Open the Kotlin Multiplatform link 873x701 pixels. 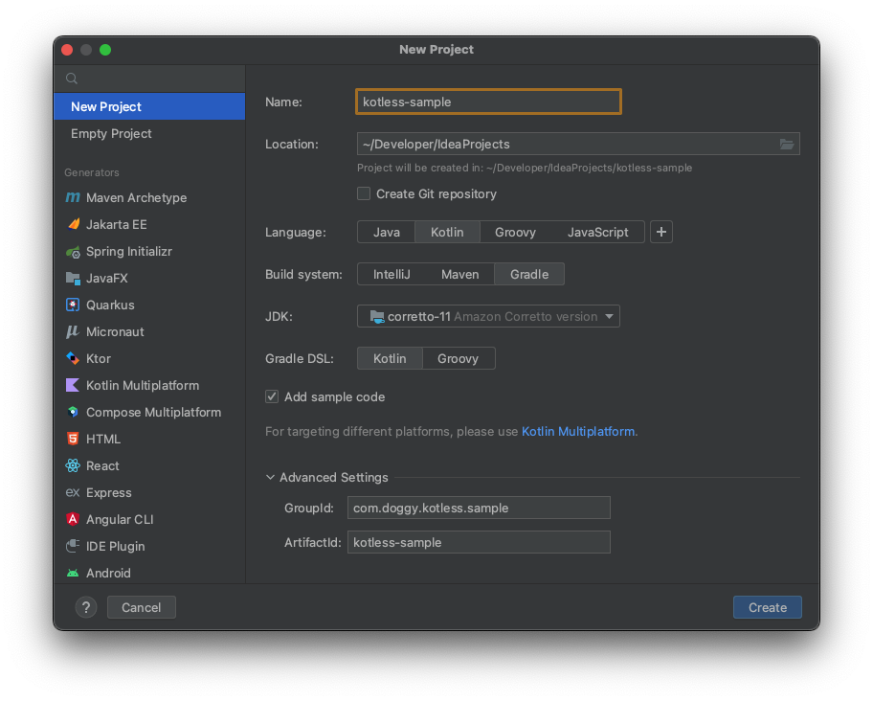tap(578, 432)
